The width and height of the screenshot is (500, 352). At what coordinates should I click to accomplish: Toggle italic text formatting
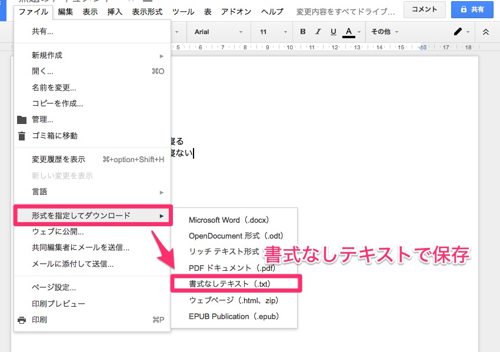click(x=318, y=32)
